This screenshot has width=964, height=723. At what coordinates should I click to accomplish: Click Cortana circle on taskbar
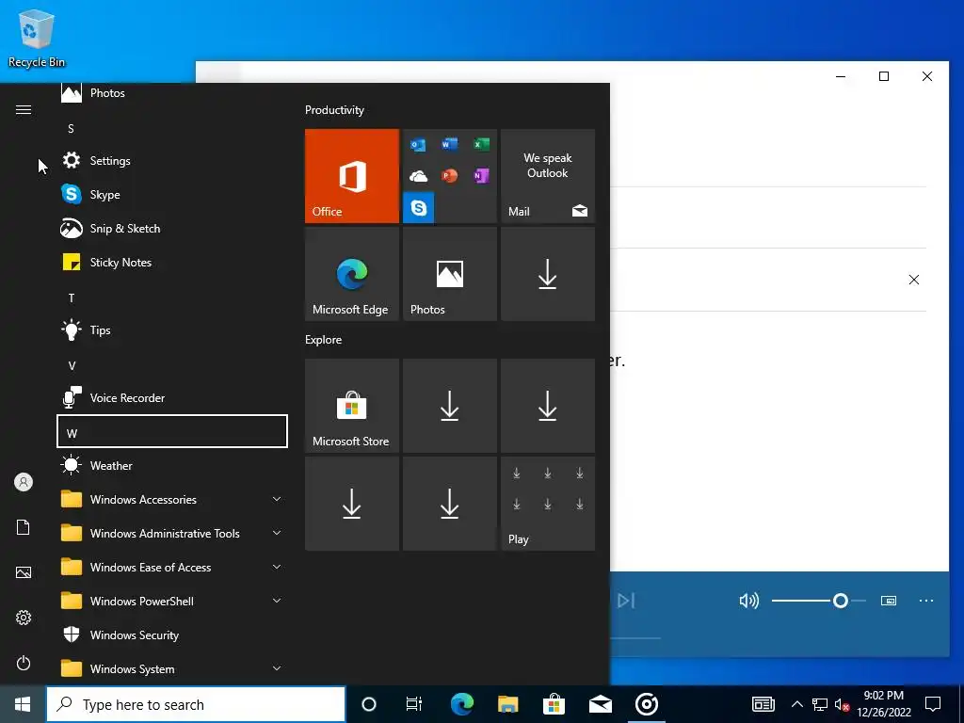(369, 704)
